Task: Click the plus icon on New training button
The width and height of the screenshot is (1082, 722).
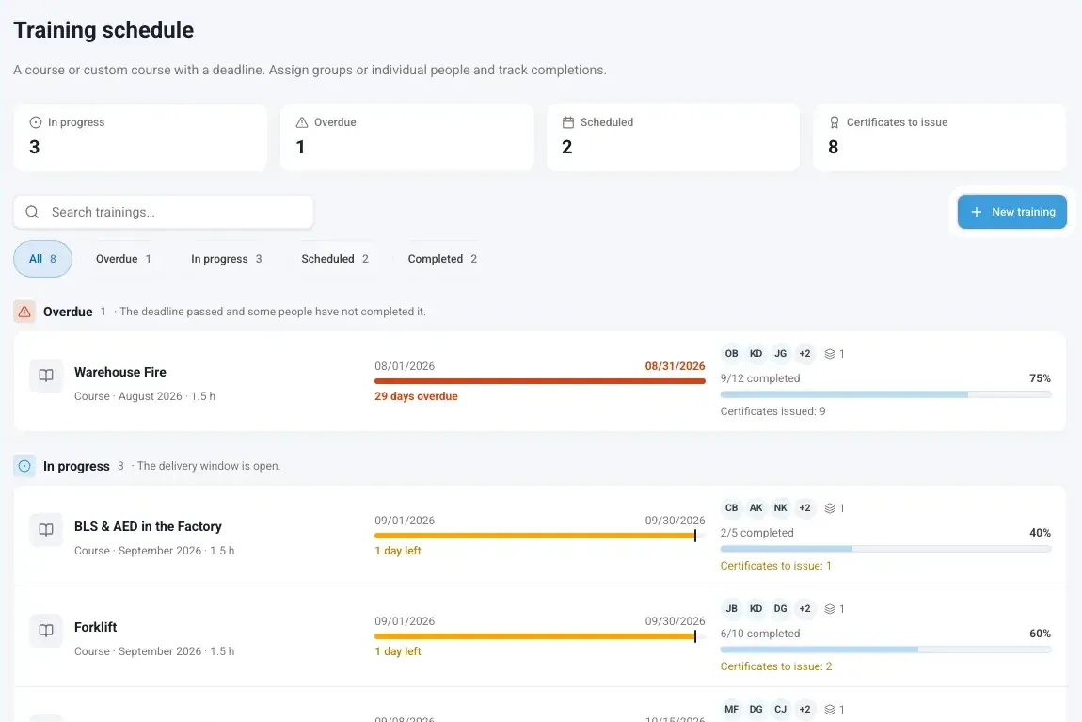Action: [977, 212]
